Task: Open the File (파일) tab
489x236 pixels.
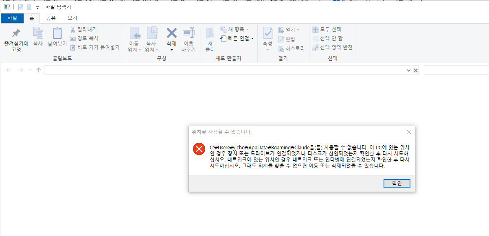Action: pos(12,18)
